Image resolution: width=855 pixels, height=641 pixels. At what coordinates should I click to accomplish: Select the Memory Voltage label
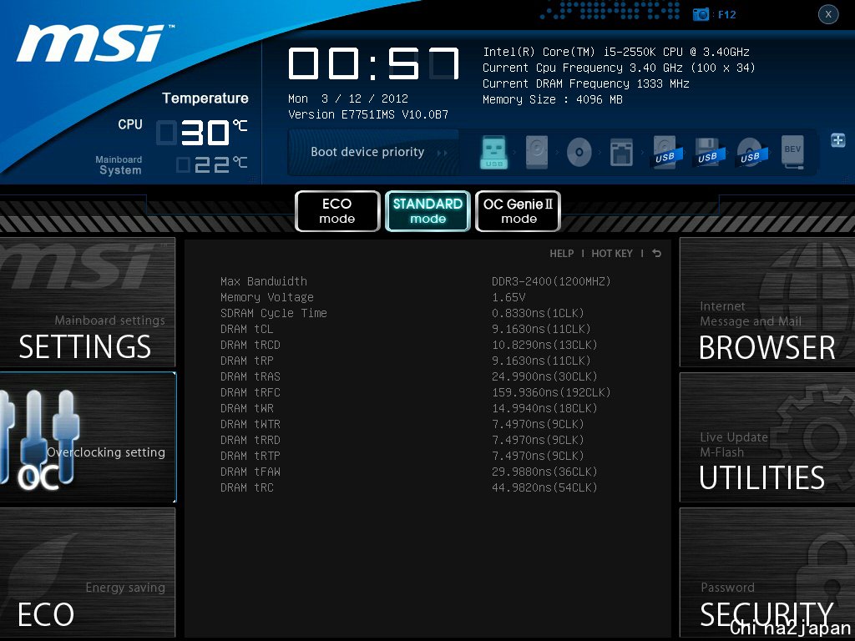266,297
